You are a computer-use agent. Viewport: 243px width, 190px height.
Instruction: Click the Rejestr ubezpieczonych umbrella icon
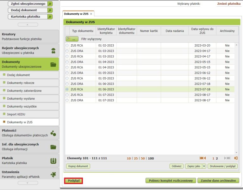[x=53, y=50]
